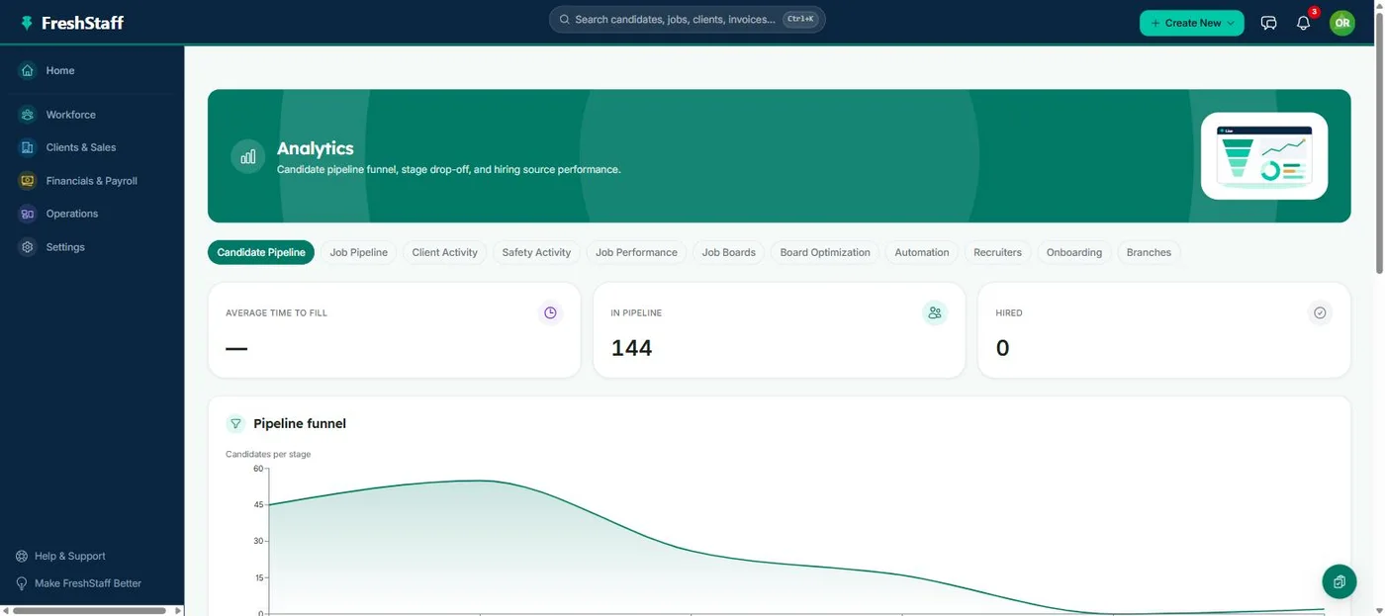Switch to the Automation tab

[922, 252]
